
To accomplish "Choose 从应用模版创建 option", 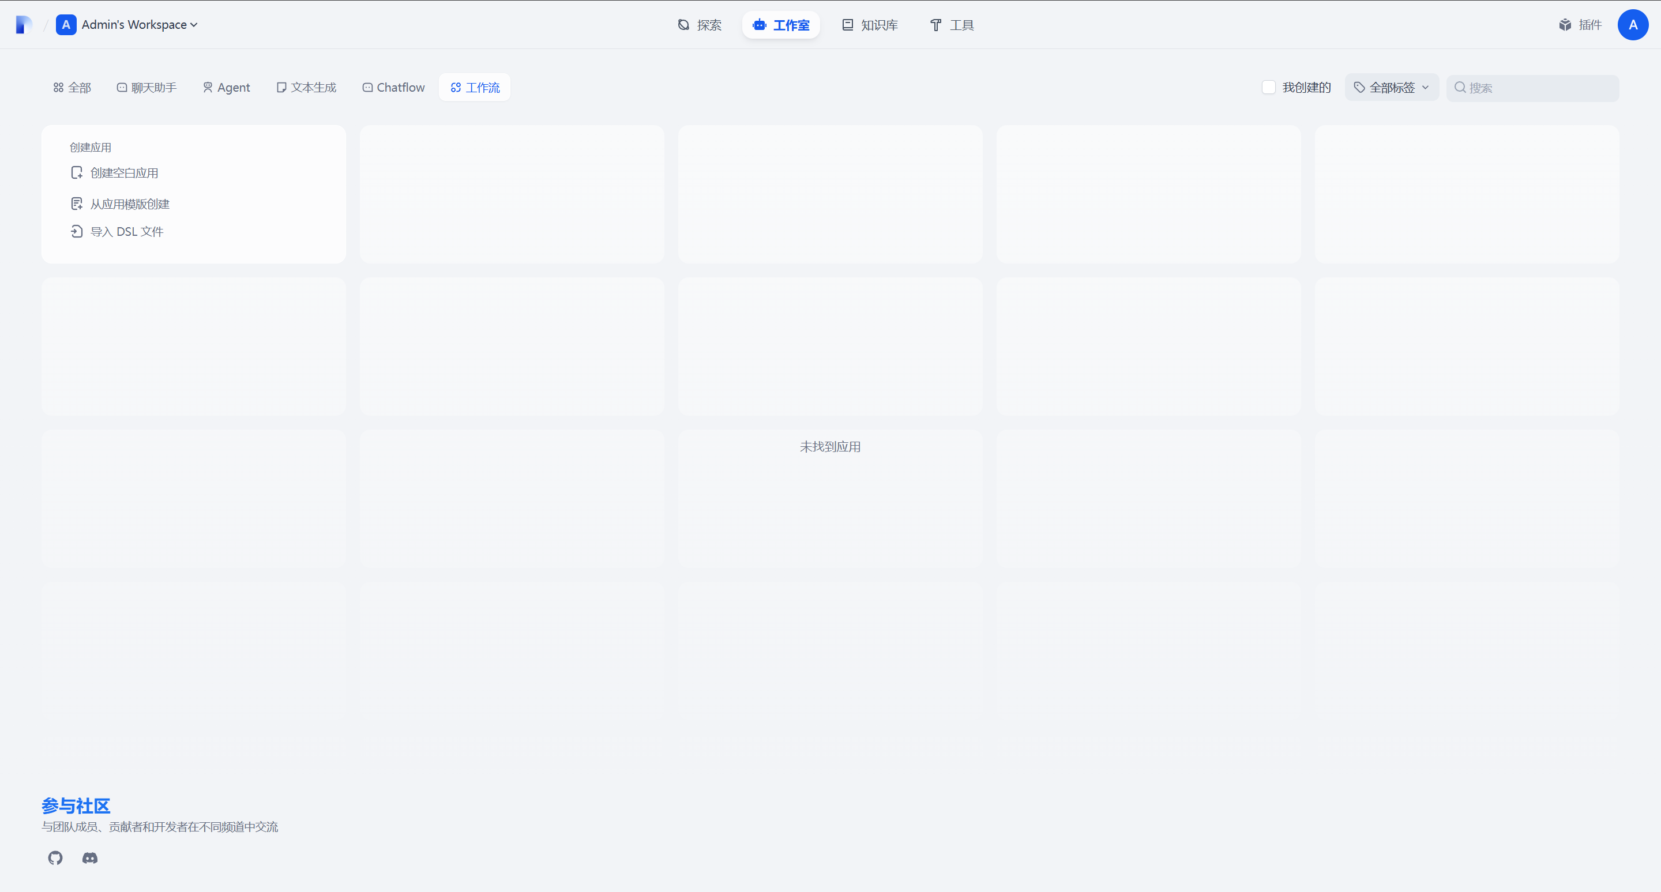I will 120,204.
